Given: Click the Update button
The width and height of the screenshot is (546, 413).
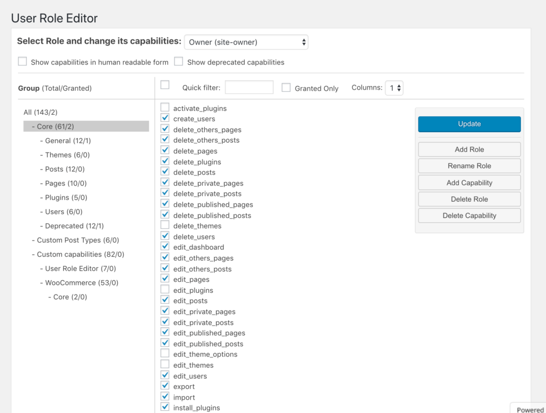Looking at the screenshot, I should coord(469,124).
